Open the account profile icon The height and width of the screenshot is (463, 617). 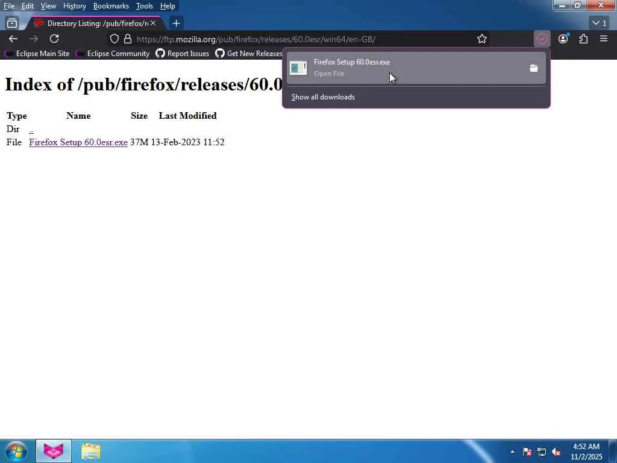(563, 39)
